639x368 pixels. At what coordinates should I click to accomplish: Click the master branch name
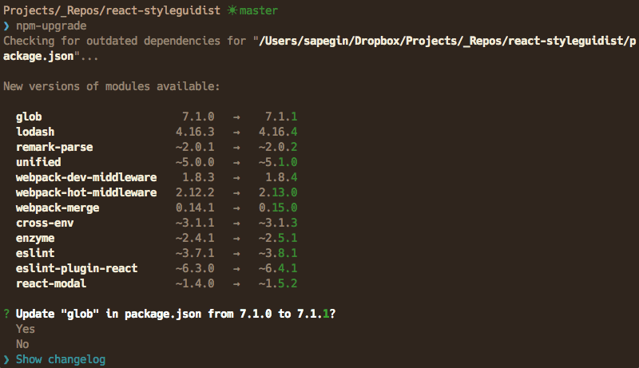tap(259, 10)
